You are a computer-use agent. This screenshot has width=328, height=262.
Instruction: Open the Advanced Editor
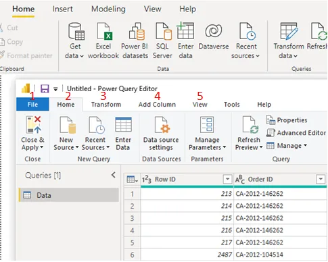[296, 133]
